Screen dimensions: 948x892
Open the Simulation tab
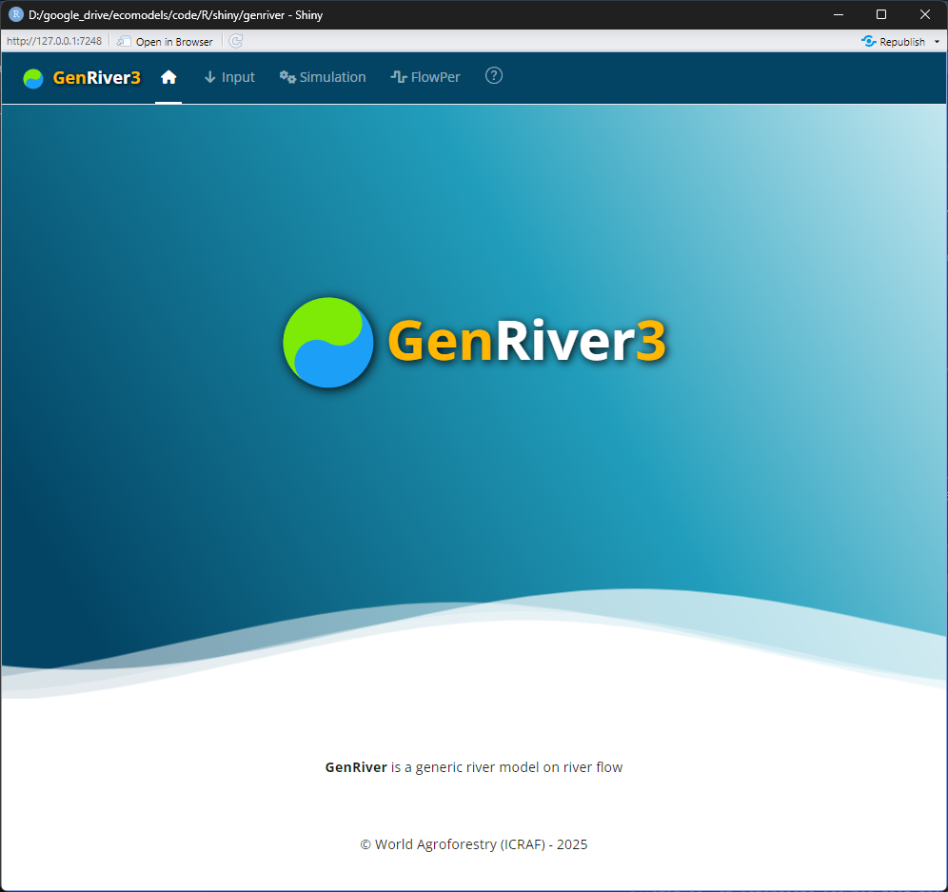323,77
